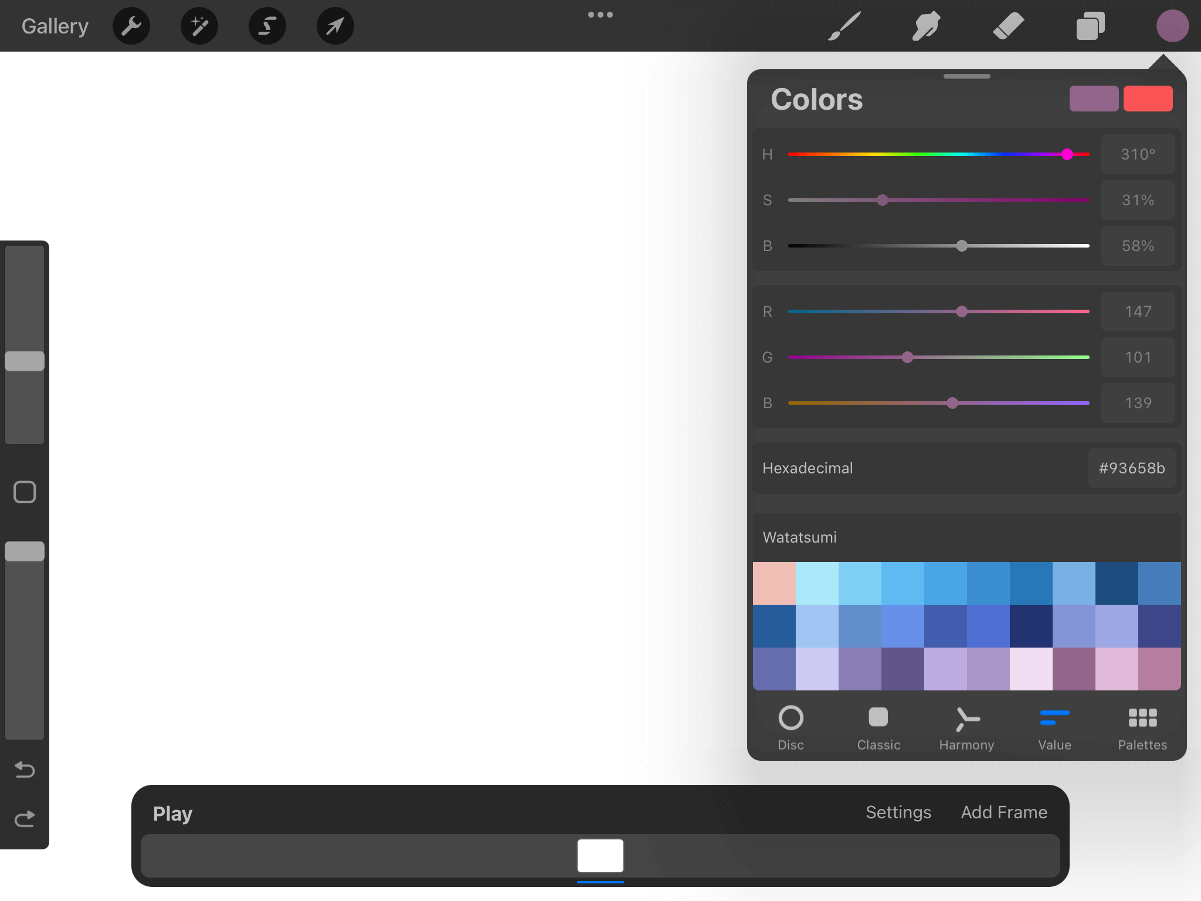Activate the Transform arrow tool
Viewport: 1201px width, 901px height.
(x=334, y=25)
